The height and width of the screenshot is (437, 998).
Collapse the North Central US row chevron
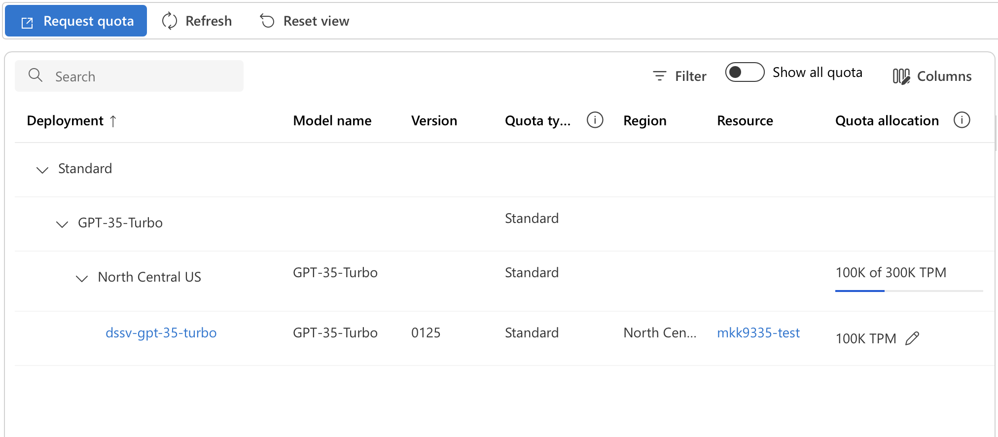[x=82, y=278]
